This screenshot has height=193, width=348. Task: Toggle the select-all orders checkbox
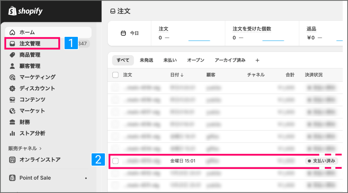pyautogui.click(x=115, y=75)
